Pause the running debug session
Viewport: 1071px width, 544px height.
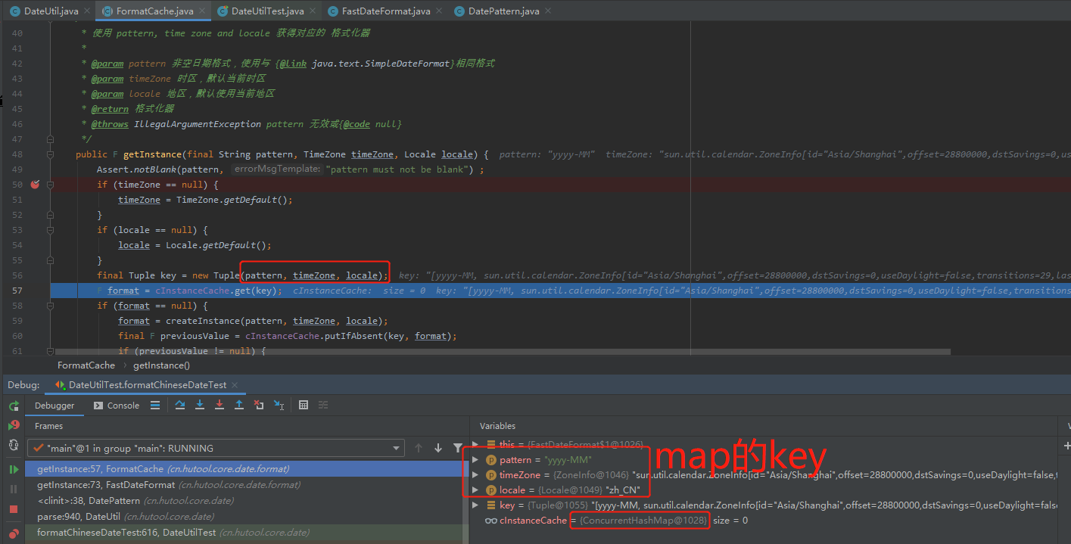(x=13, y=487)
